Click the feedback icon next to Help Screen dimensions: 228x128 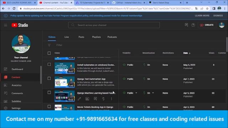186,25
